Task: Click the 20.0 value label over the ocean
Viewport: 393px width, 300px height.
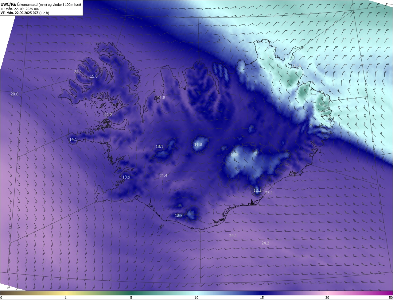Action: pyautogui.click(x=14, y=94)
